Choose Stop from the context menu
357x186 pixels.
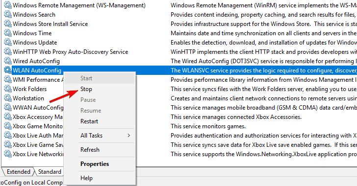click(86, 89)
